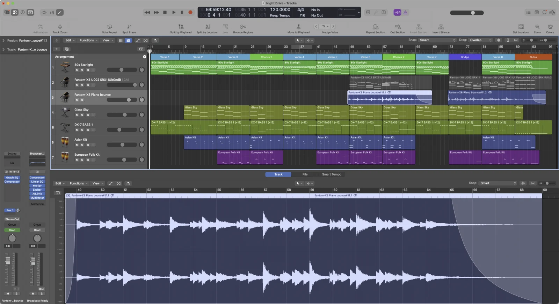Click the Split by Playhead icon
The height and width of the screenshot is (304, 559).
(181, 27)
